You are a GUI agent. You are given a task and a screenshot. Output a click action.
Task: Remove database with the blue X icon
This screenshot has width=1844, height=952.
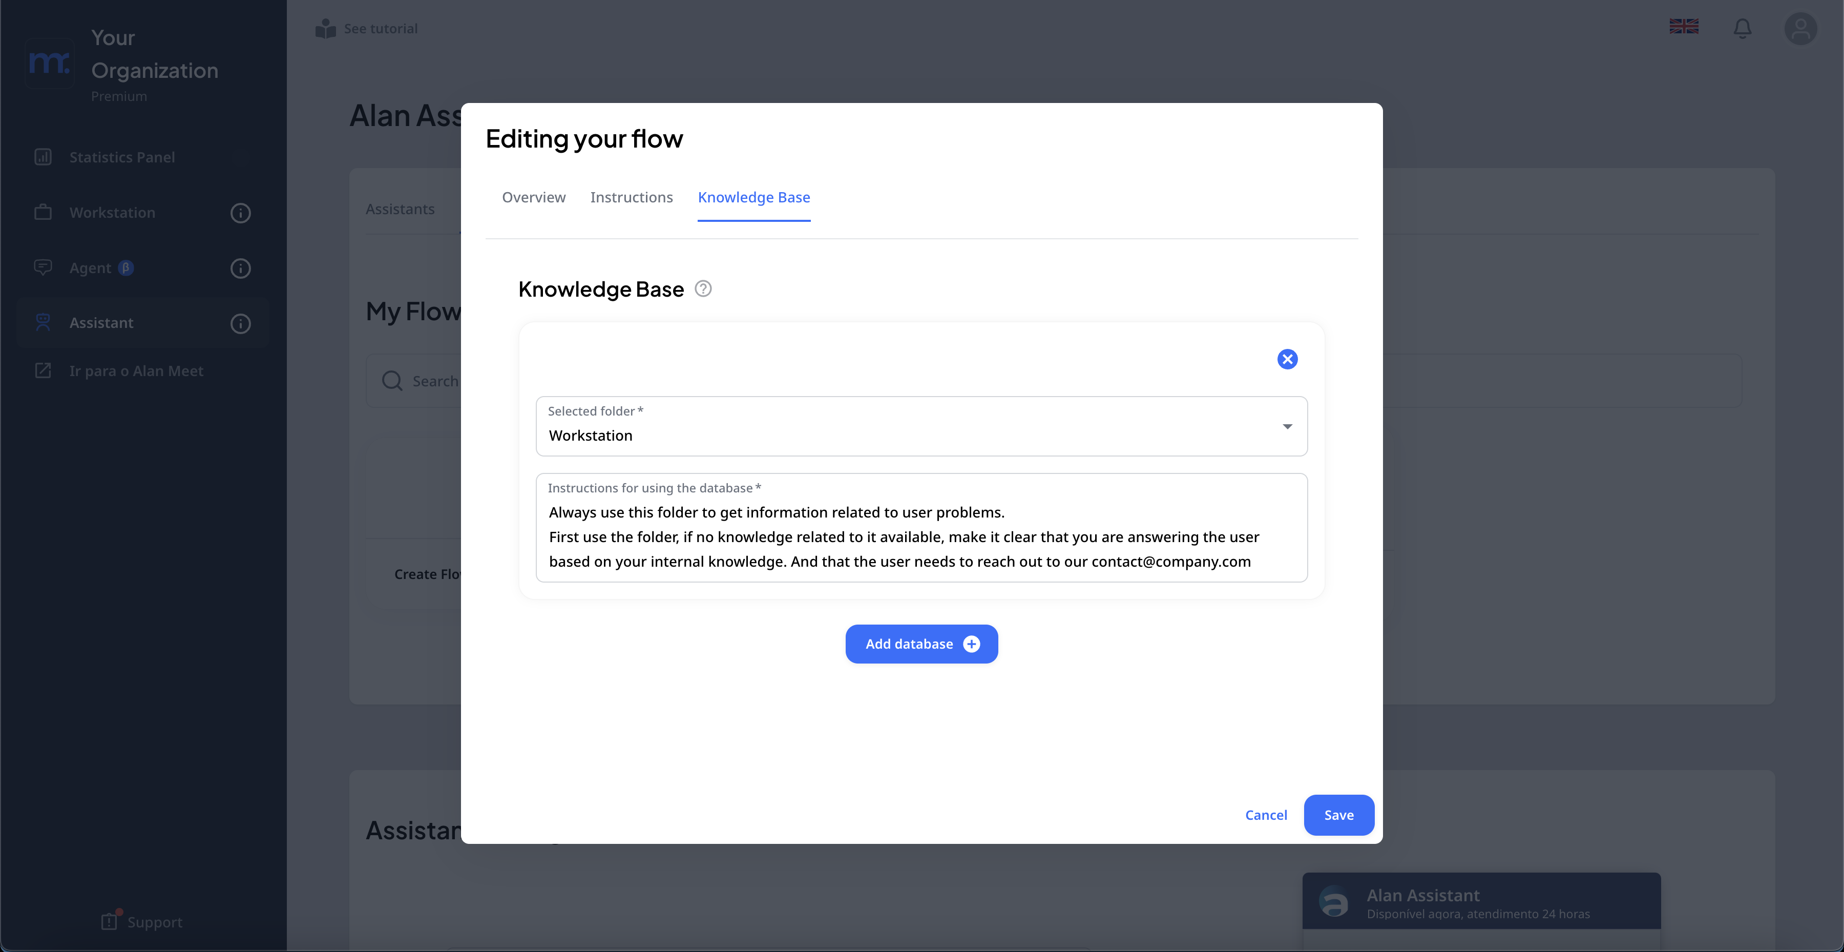click(1287, 359)
